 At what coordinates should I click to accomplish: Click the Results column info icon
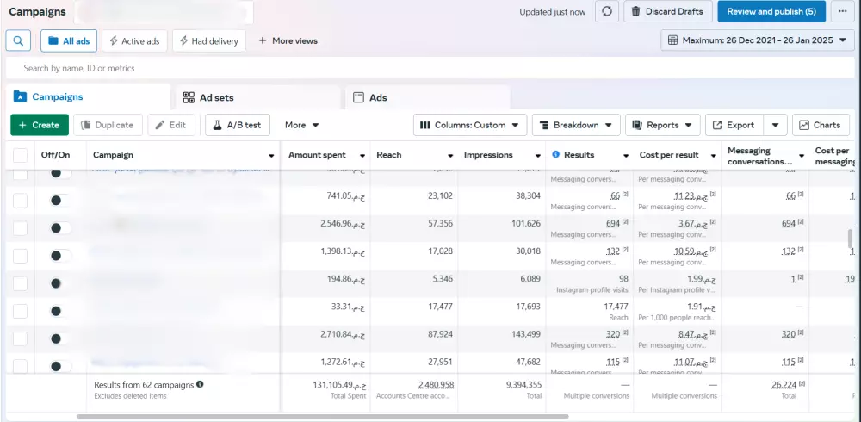556,155
